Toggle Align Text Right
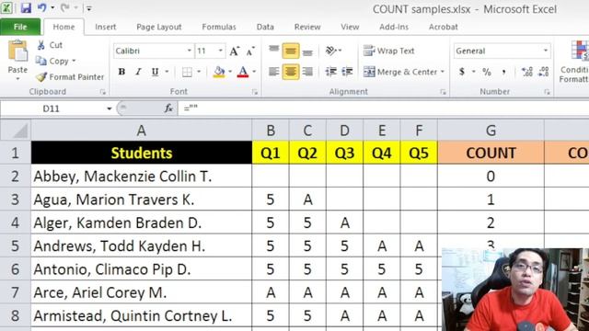This screenshot has width=589, height=331. coord(307,72)
